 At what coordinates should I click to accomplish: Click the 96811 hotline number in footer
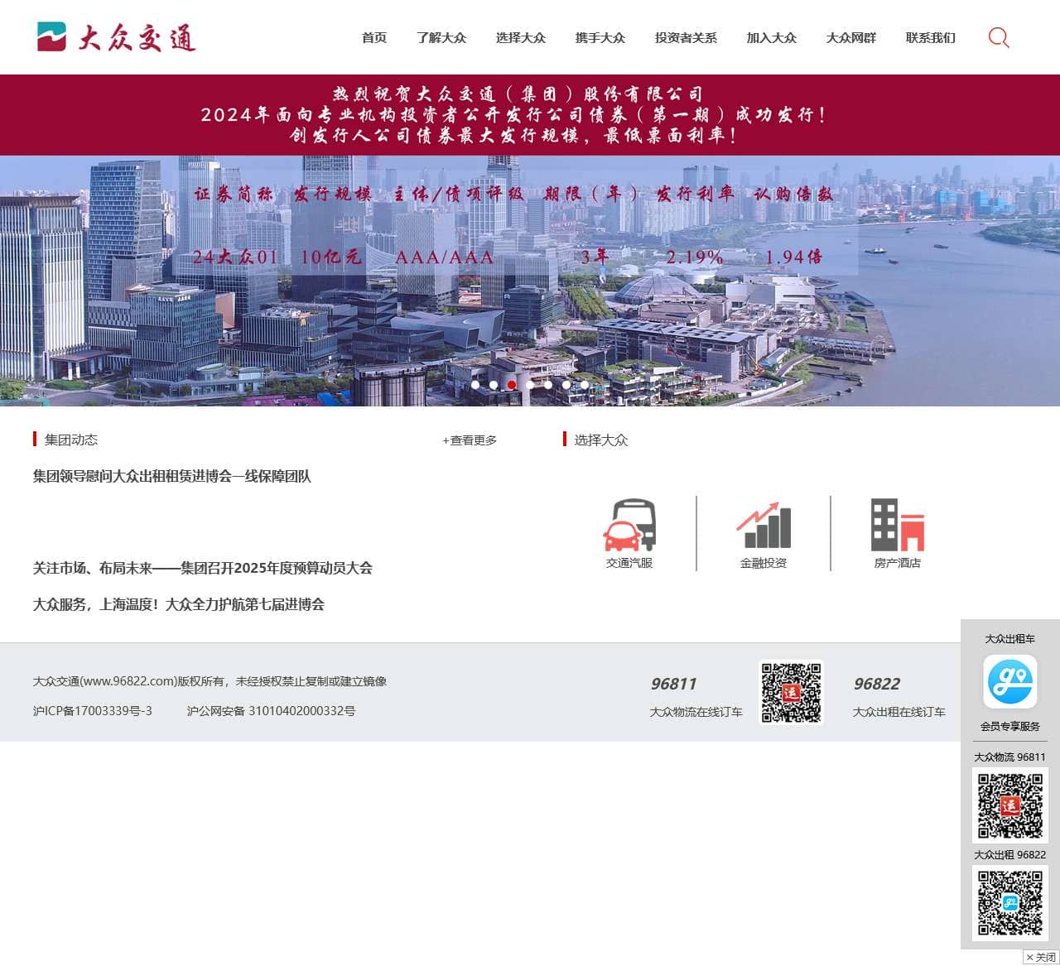pos(673,684)
